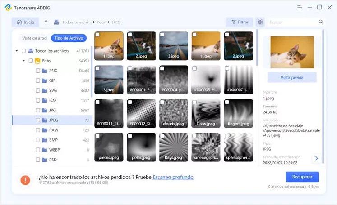Tick the PNG folder checkbox
The image size is (337, 205).
(x=38, y=71)
